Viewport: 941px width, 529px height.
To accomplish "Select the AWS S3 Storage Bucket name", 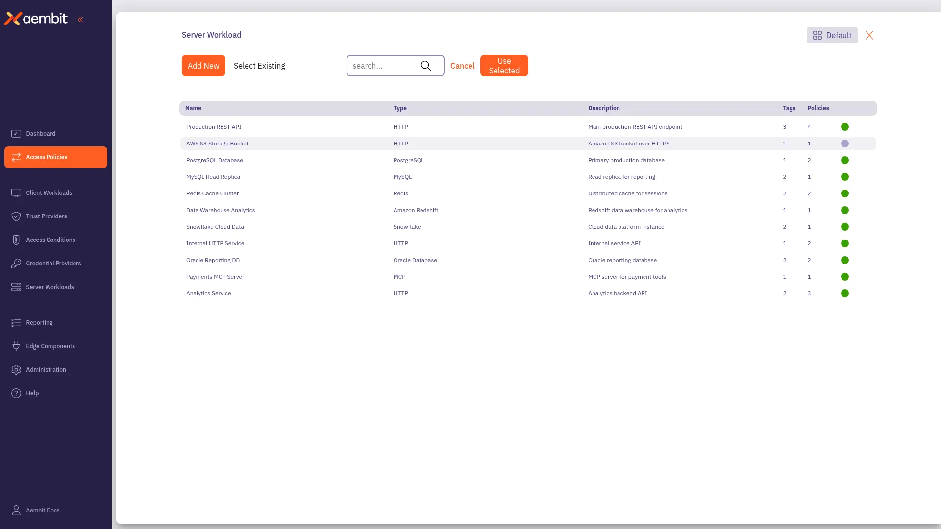I will point(217,144).
